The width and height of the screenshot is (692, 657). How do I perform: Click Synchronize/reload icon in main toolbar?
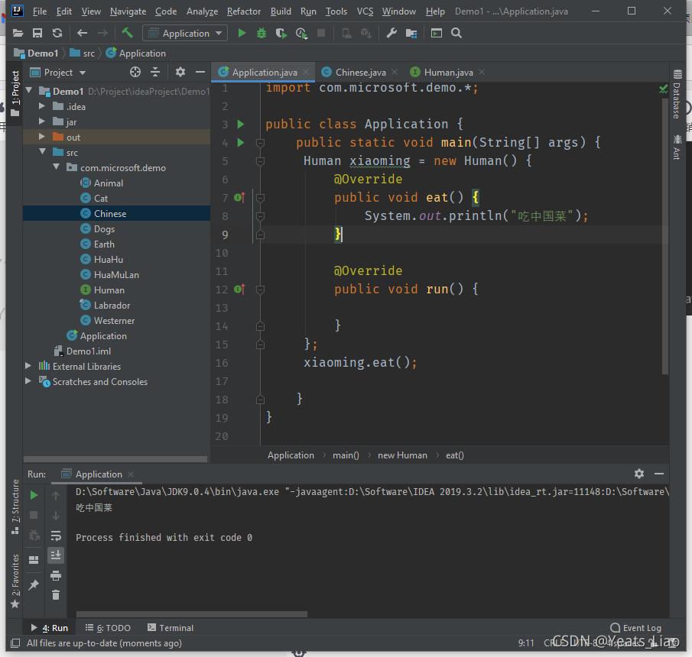click(x=57, y=33)
